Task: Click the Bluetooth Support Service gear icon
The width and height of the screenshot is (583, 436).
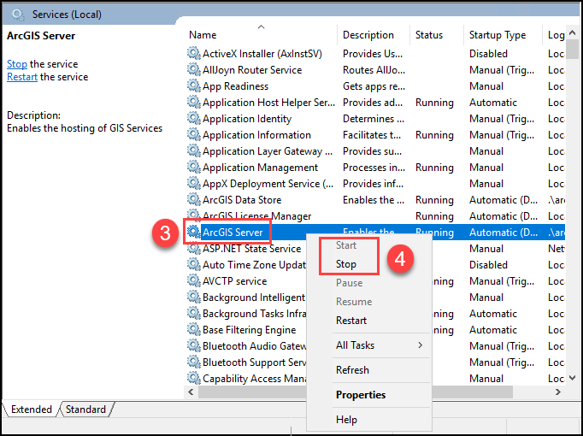Action: pyautogui.click(x=193, y=362)
